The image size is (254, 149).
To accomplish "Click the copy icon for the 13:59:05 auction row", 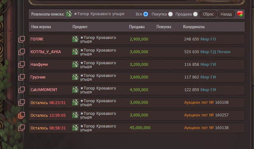I will pyautogui.click(x=22, y=115).
